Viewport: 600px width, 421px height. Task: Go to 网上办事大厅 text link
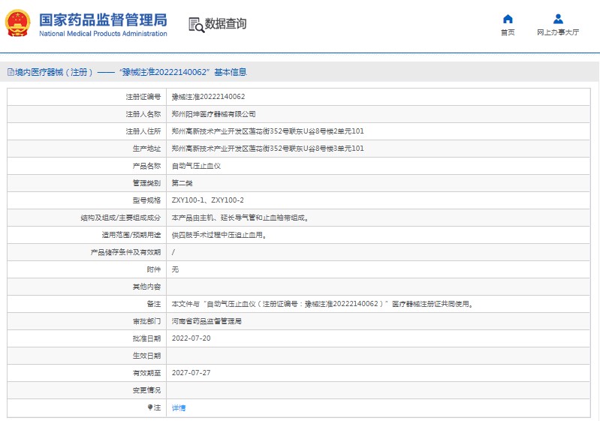(558, 33)
